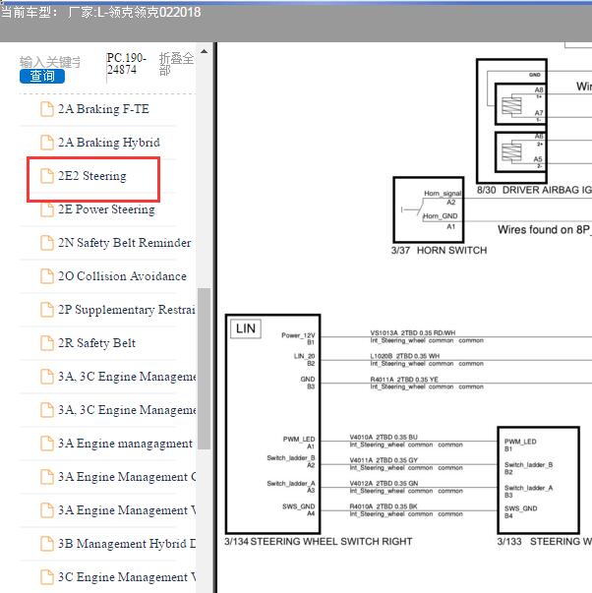Click the document icon beside 2A Braking F-TE

[x=47, y=109]
